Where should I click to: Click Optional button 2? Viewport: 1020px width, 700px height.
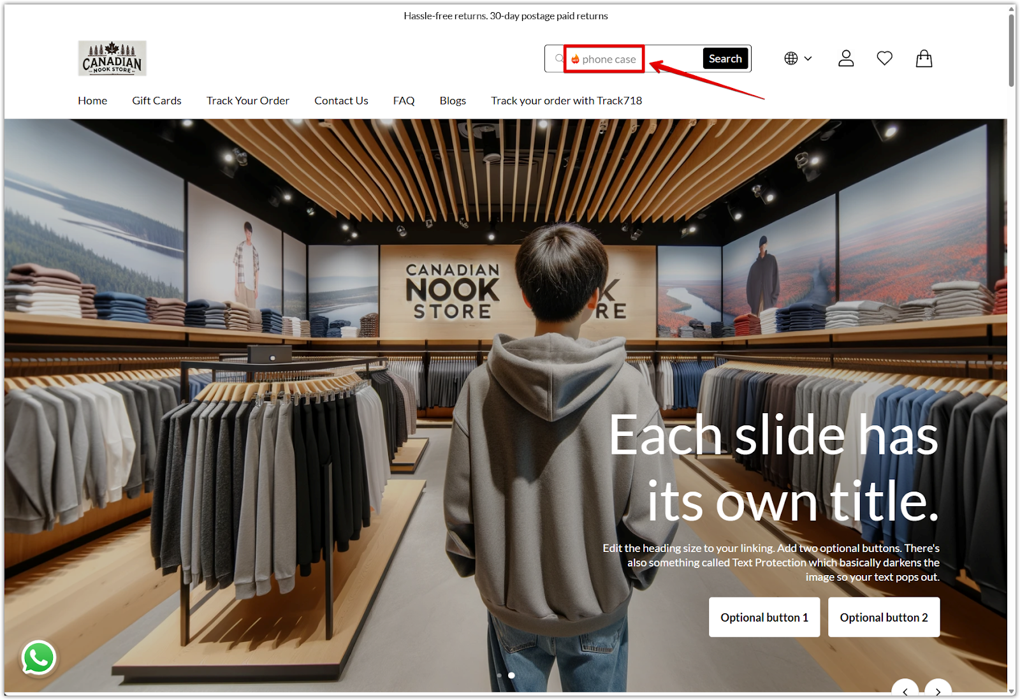(x=884, y=617)
